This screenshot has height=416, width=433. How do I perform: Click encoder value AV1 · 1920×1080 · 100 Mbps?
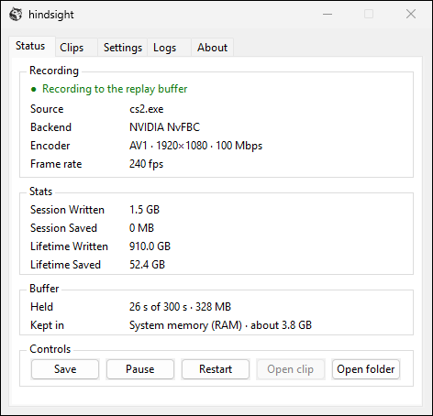point(195,146)
